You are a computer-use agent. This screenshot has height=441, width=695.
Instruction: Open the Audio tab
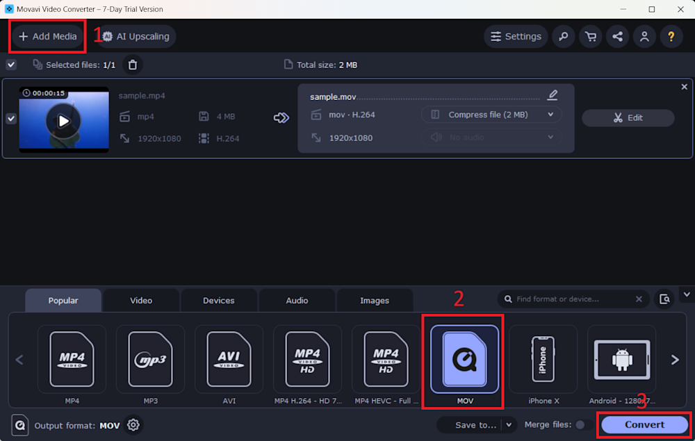(297, 300)
